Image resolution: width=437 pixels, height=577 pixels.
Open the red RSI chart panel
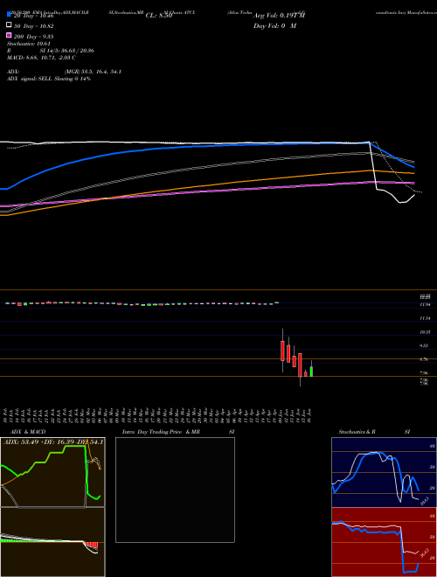click(384, 542)
